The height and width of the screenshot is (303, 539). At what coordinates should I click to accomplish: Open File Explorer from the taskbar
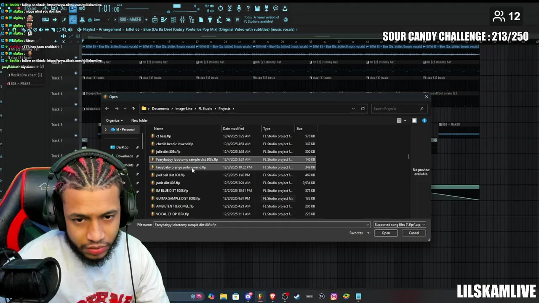click(223, 297)
